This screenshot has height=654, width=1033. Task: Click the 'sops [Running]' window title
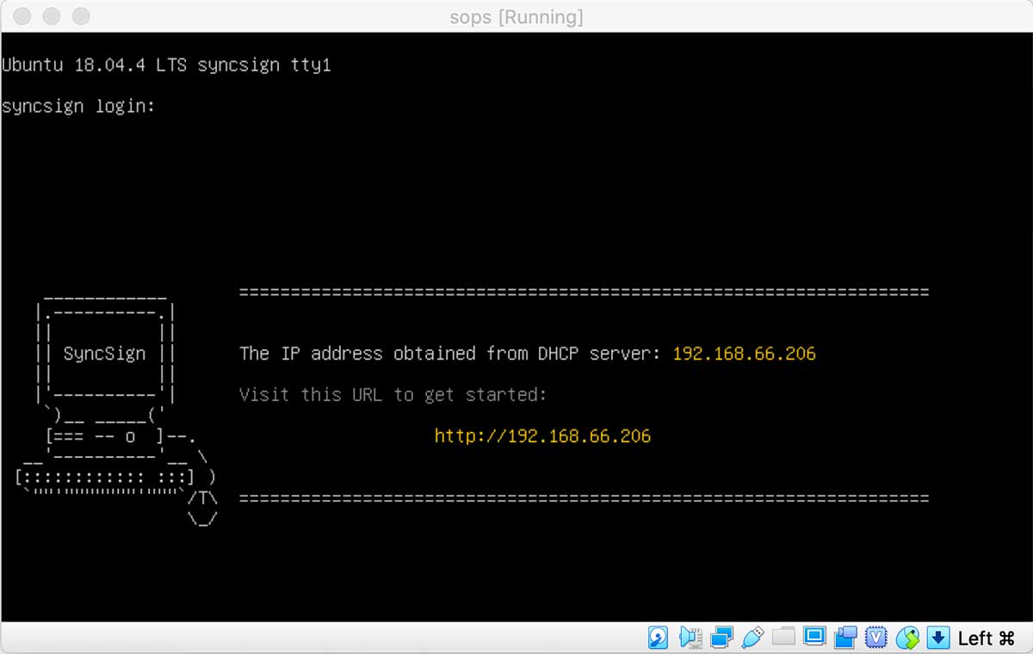(516, 16)
